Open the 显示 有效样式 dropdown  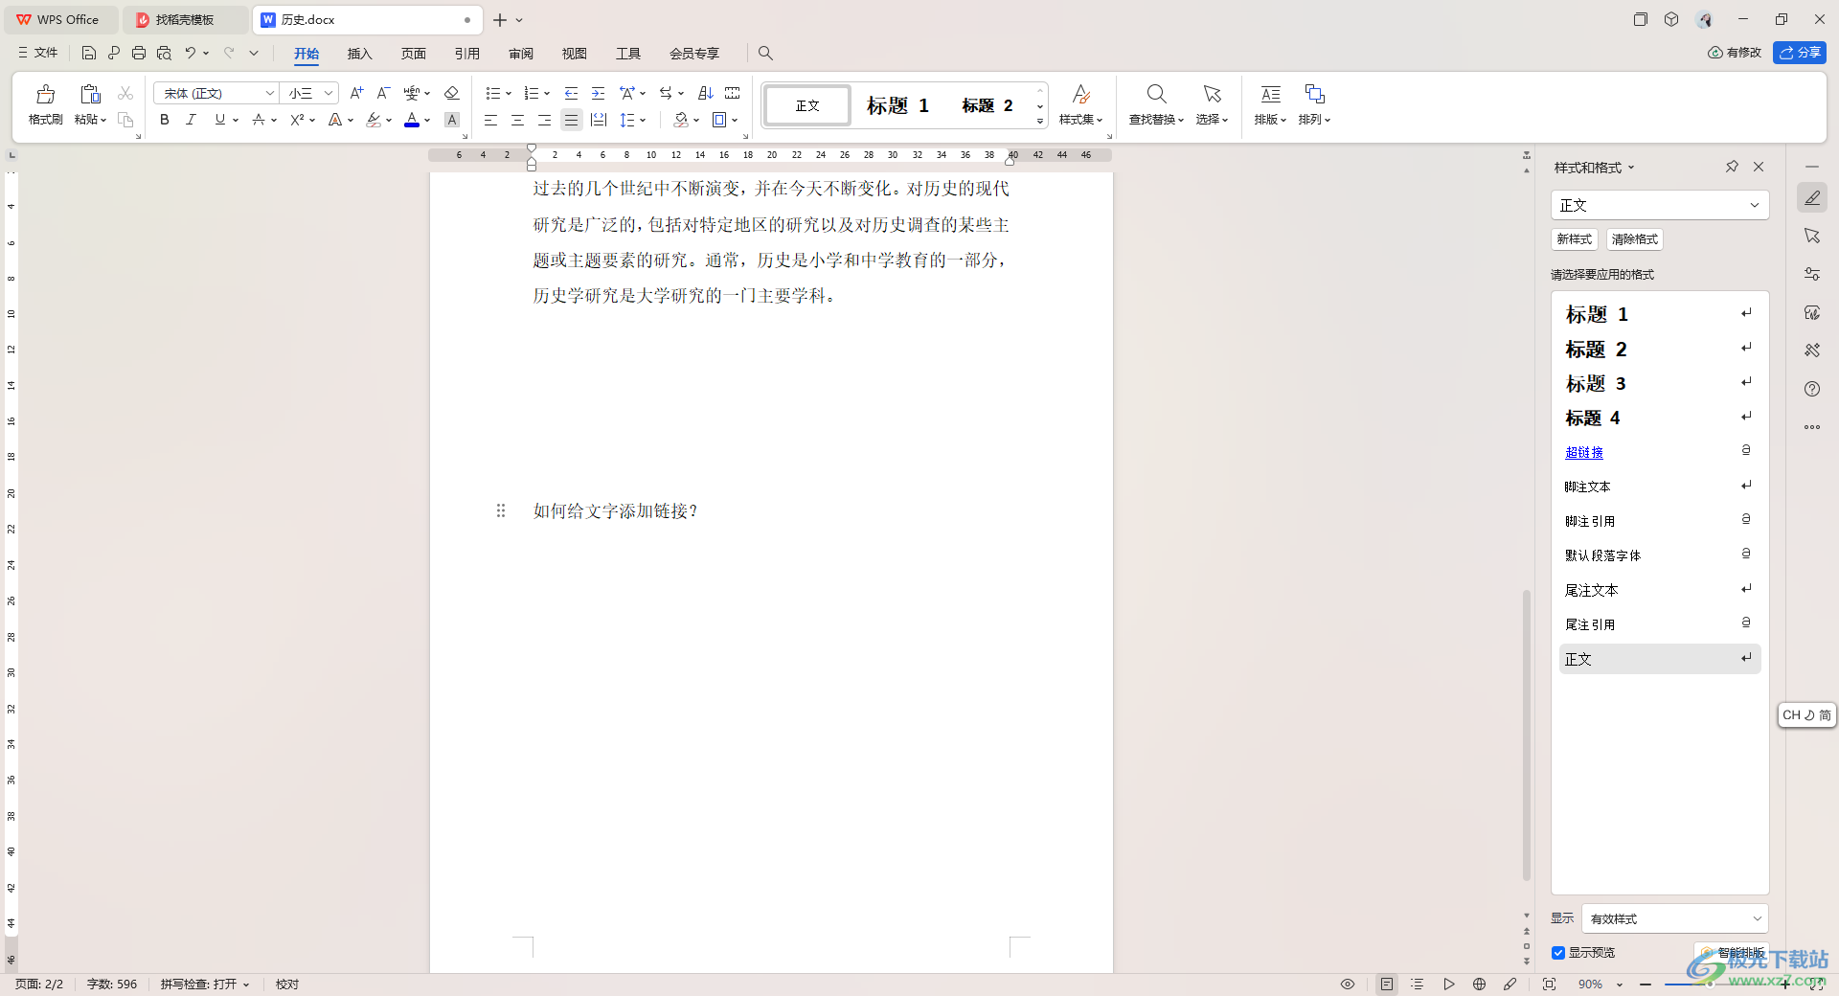pyautogui.click(x=1674, y=918)
